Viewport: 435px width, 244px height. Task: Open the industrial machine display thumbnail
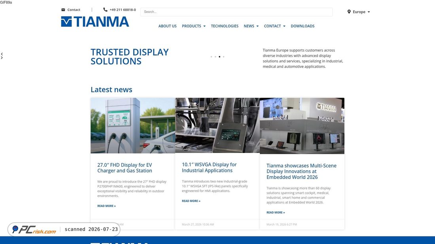click(217, 125)
